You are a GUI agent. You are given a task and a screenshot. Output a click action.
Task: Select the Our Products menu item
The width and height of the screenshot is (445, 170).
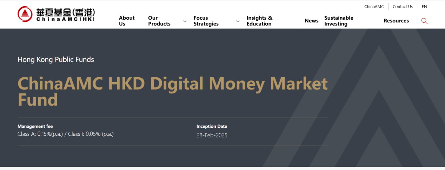[159, 21]
